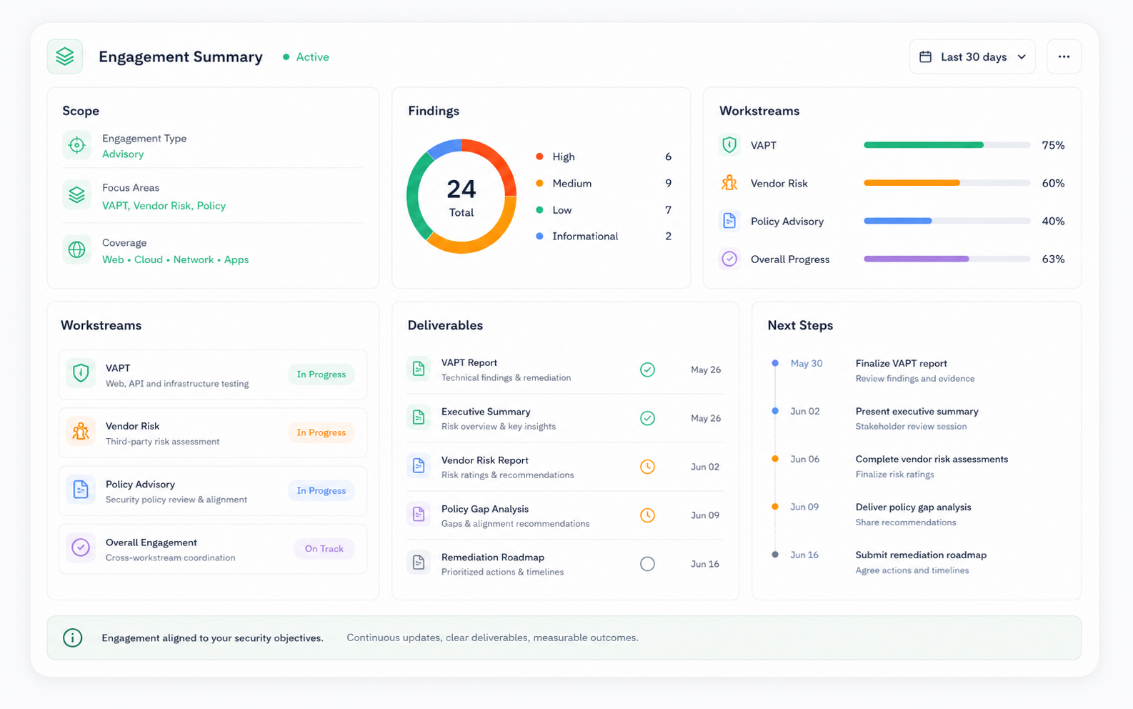Open the Executive Summary deliverable
The width and height of the screenshot is (1133, 709).
pos(565,418)
